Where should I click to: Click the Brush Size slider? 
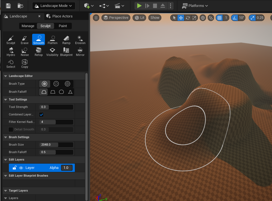[x=56, y=145]
